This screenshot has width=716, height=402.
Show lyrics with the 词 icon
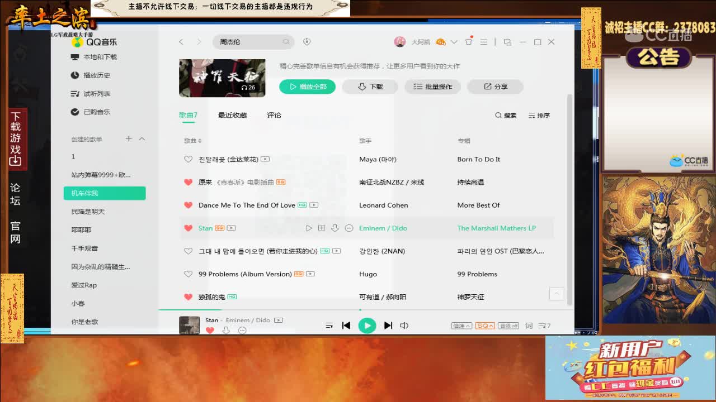coord(529,326)
